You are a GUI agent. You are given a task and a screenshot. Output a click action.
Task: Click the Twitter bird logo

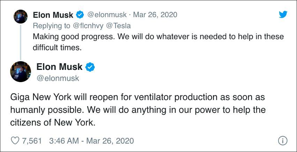click(283, 14)
